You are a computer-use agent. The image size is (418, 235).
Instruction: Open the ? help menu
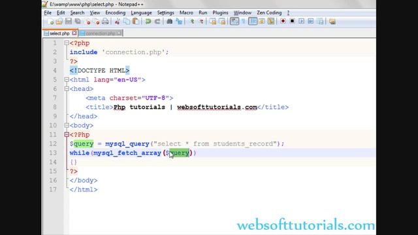coord(288,13)
